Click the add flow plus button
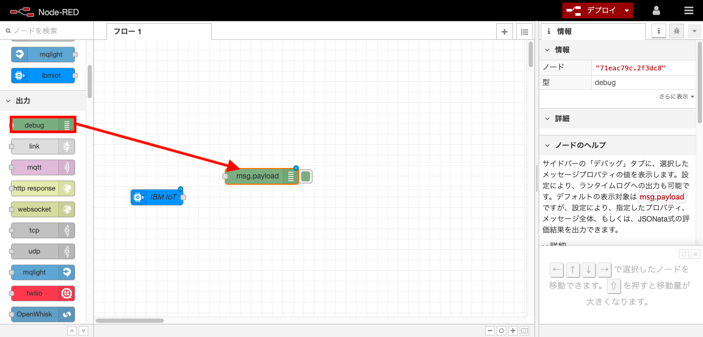Image resolution: width=703 pixels, height=337 pixels. (x=504, y=31)
